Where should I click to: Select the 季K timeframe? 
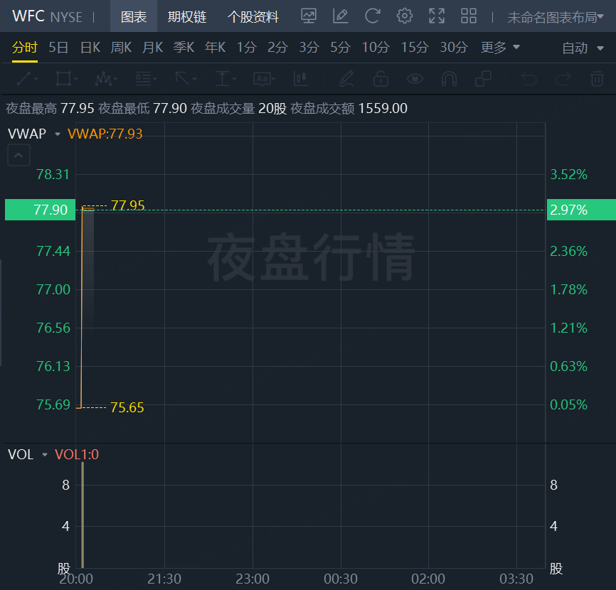pyautogui.click(x=184, y=48)
